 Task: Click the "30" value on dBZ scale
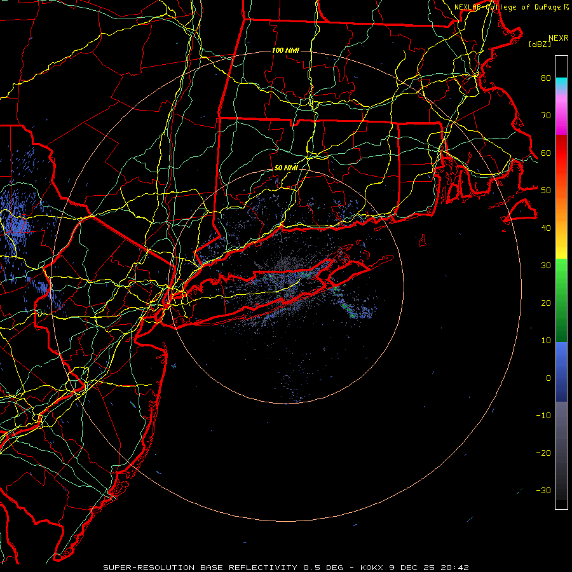pyautogui.click(x=546, y=265)
